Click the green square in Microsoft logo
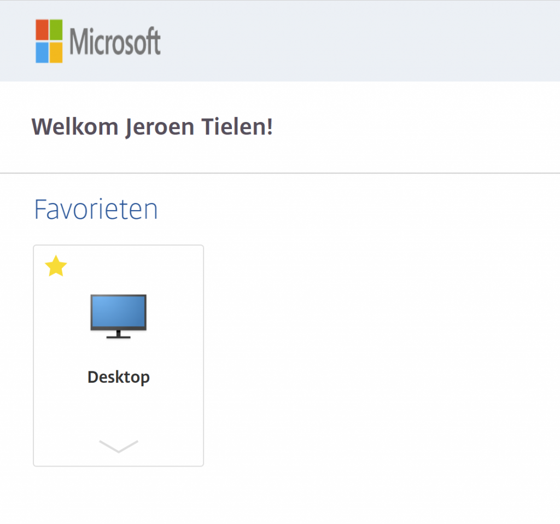Image resolution: width=560 pixels, height=524 pixels. point(56,30)
